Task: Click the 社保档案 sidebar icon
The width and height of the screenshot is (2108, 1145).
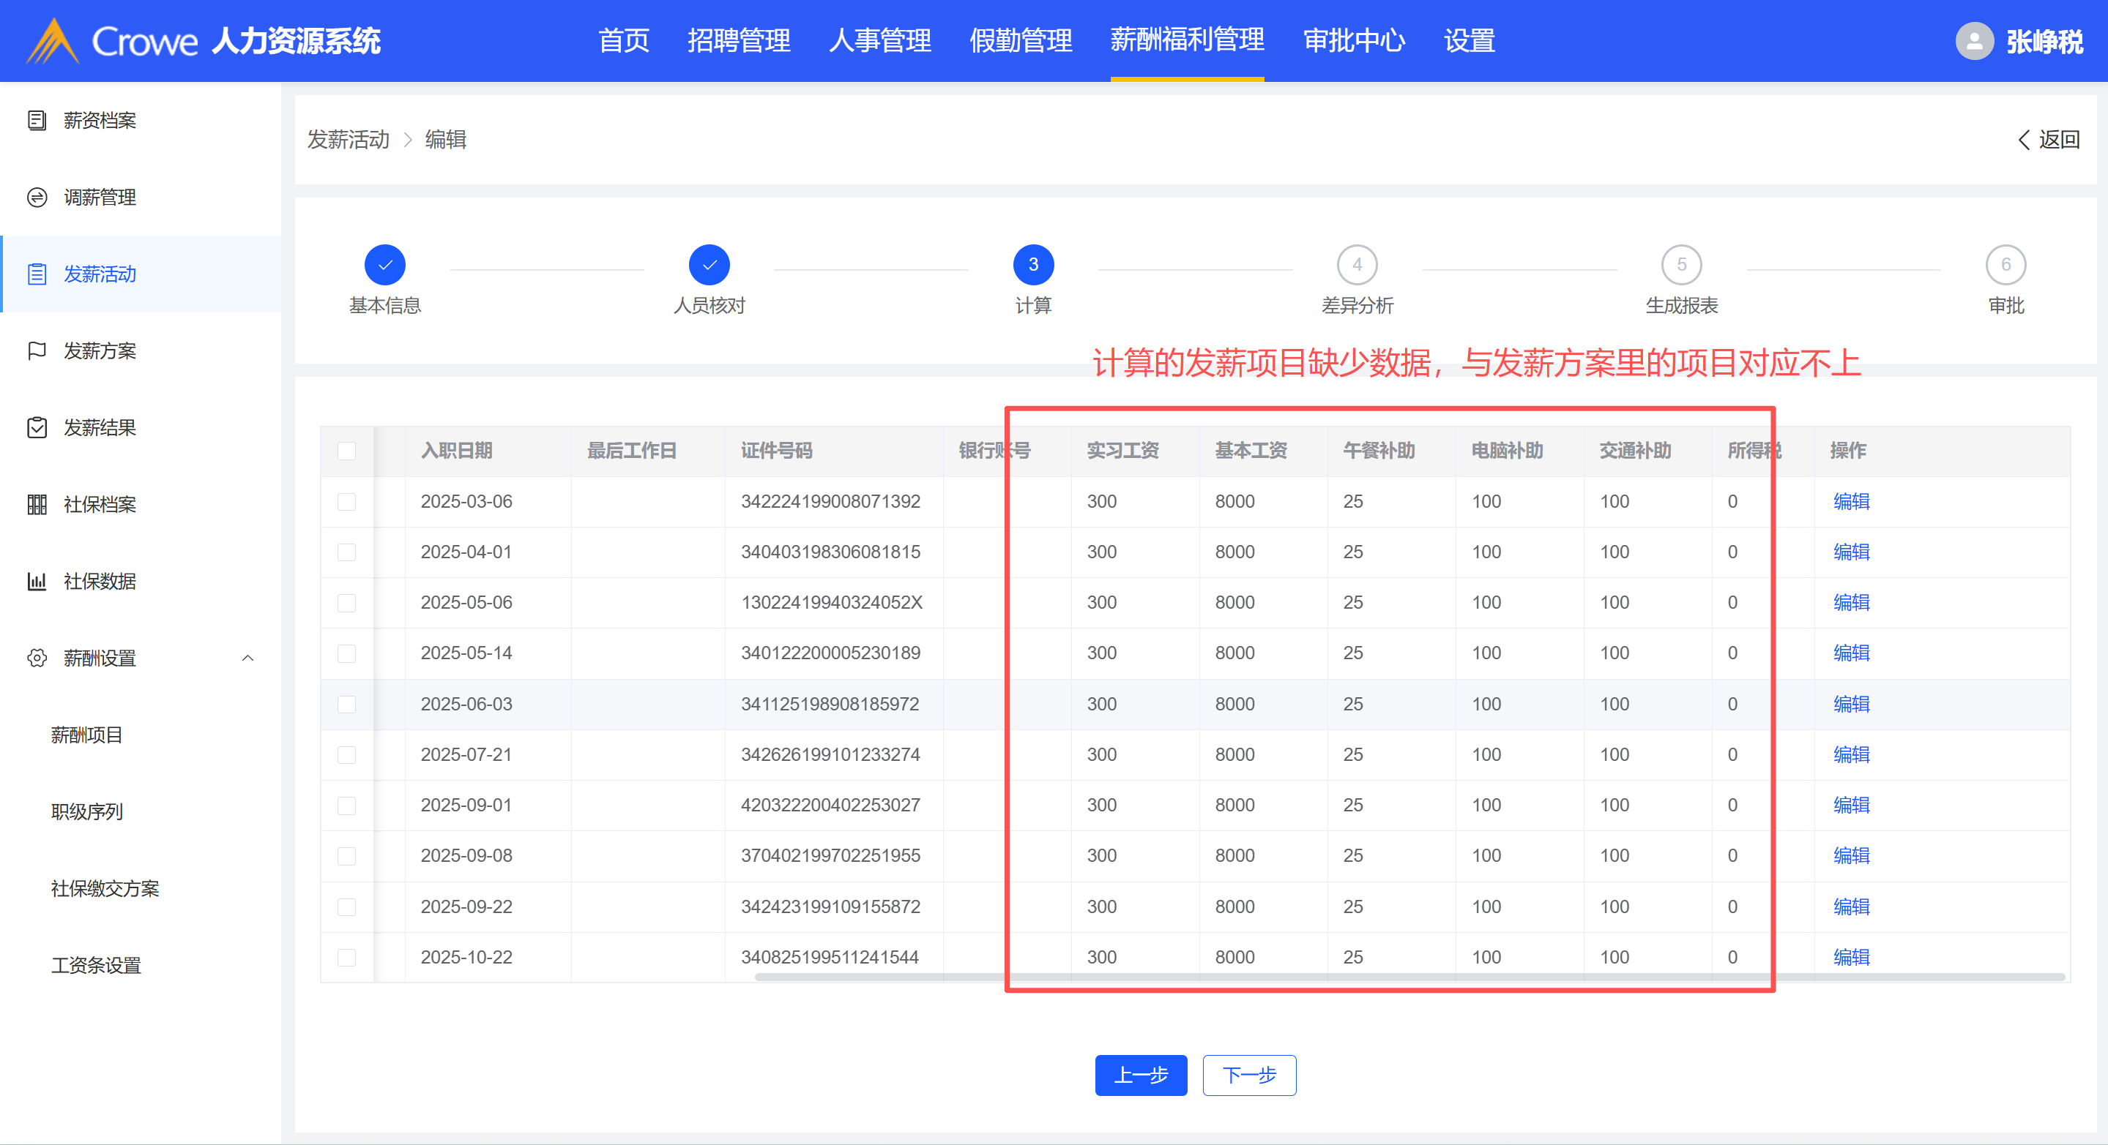Action: coord(37,505)
